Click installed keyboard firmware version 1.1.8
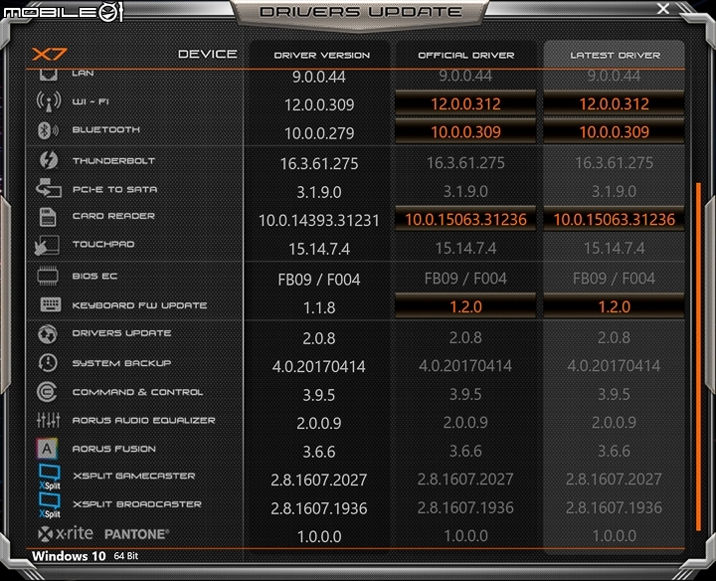Viewport: 716px width, 581px height. 319,307
